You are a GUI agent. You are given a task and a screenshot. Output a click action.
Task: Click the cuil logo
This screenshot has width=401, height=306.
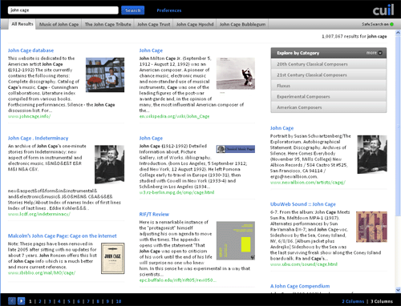pyautogui.click(x=383, y=10)
